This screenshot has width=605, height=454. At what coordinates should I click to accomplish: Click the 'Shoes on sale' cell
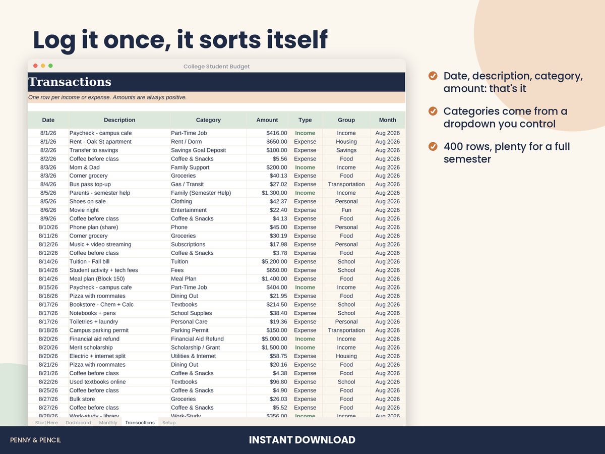click(x=119, y=202)
